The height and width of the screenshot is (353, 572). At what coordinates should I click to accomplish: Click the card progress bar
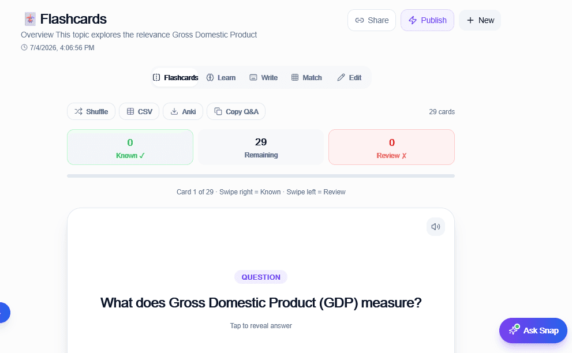[x=261, y=176]
